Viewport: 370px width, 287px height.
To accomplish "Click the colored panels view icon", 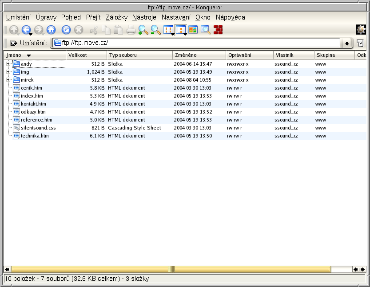I will tap(193, 30).
